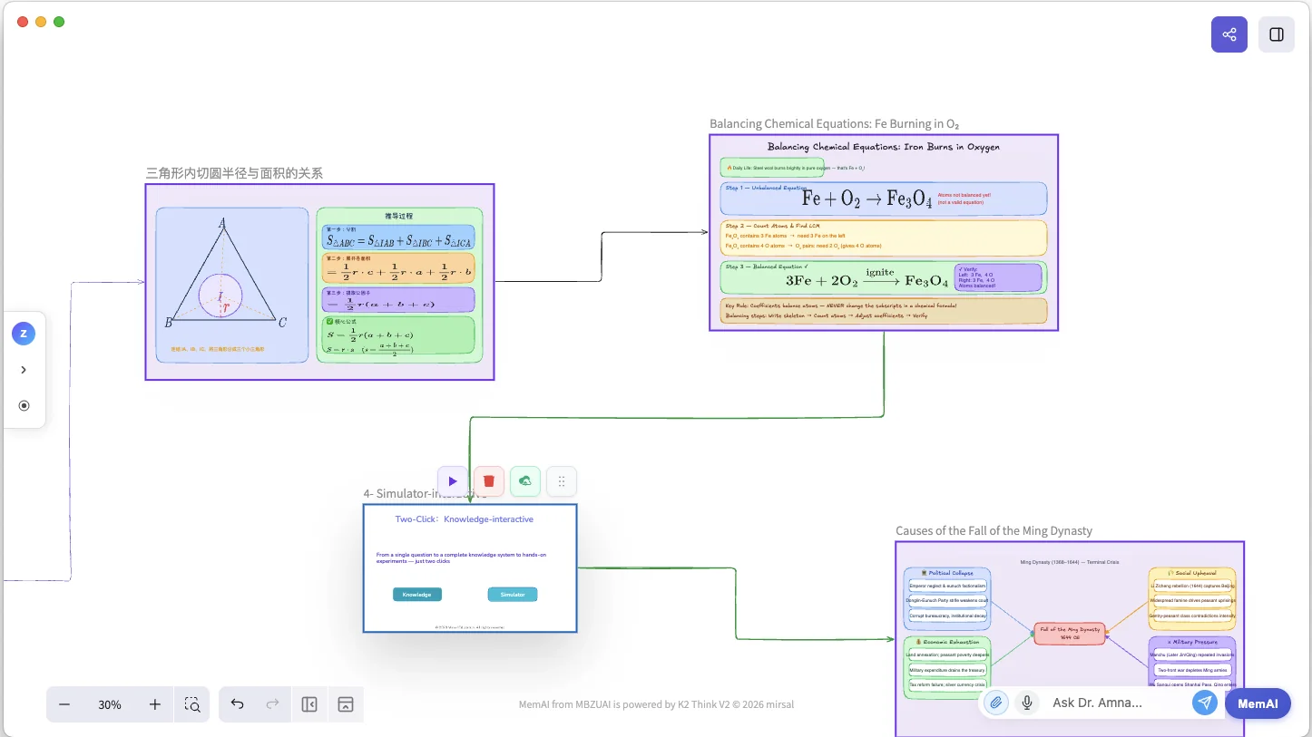
Task: Click the Z avatar in left panel
Action: click(24, 334)
